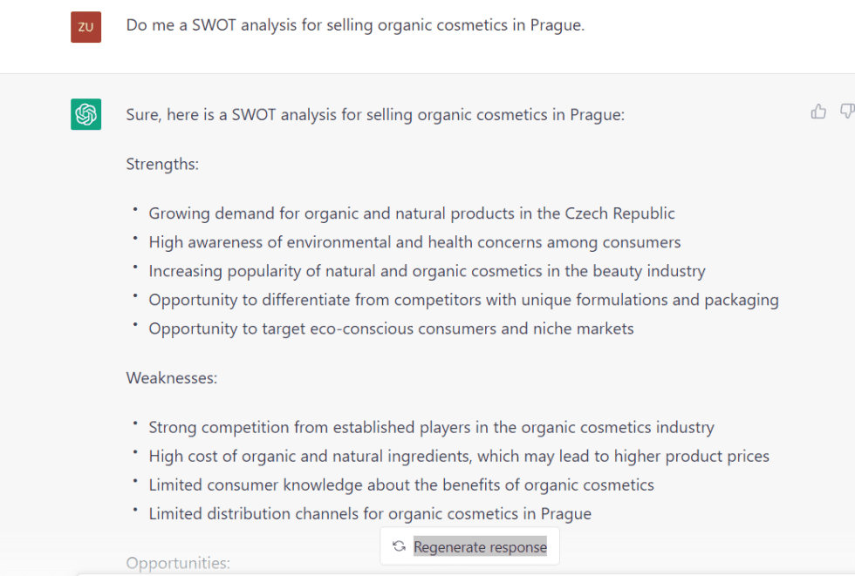Click the faded 'Opportunities:' heading
This screenshot has width=855, height=576.
[178, 563]
